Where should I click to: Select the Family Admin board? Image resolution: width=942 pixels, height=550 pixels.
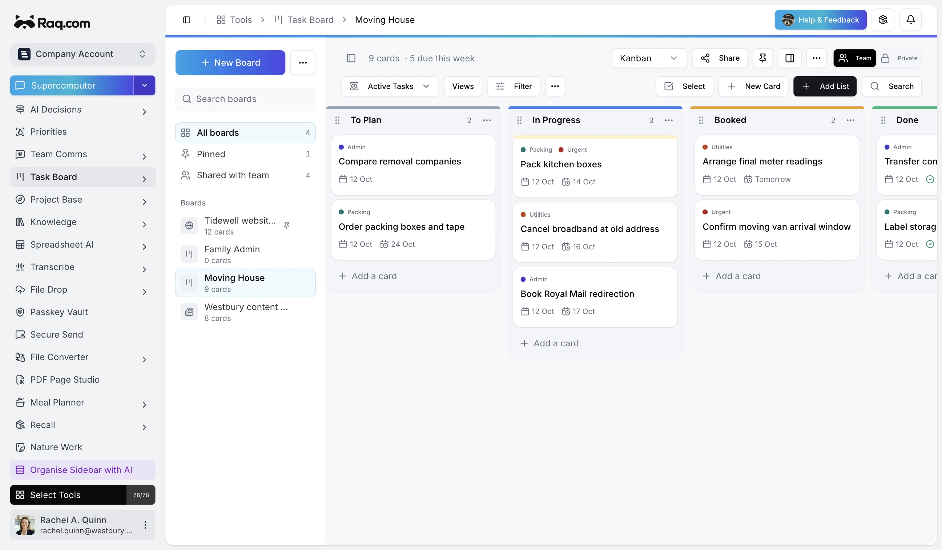pos(245,254)
